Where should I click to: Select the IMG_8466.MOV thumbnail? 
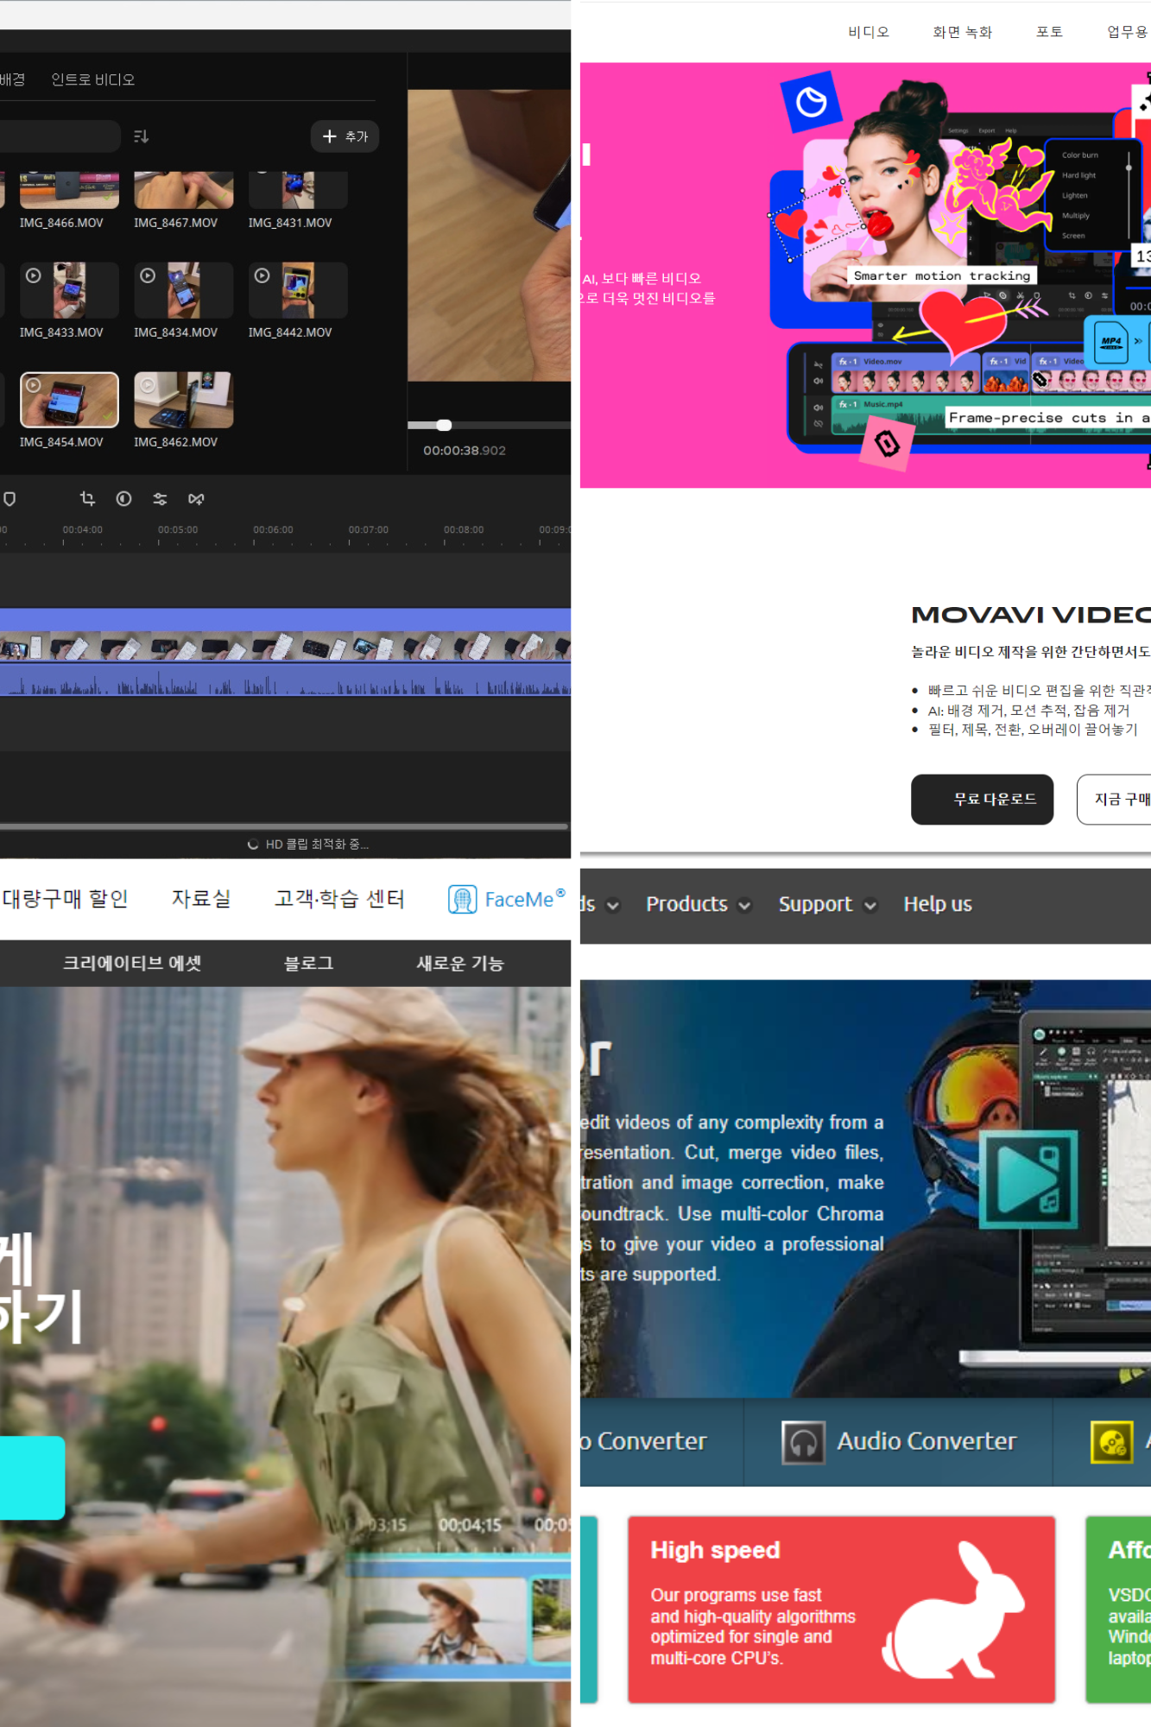tap(69, 190)
